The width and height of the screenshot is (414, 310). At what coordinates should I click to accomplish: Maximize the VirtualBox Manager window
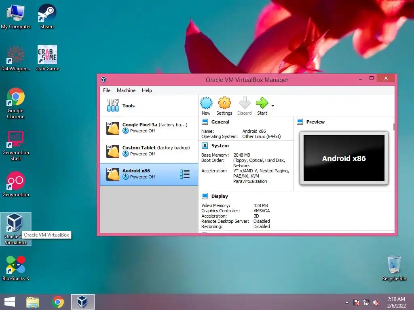tap(372, 78)
